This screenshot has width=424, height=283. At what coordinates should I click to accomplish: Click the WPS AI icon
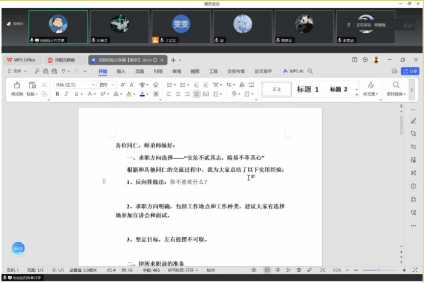pyautogui.click(x=293, y=72)
